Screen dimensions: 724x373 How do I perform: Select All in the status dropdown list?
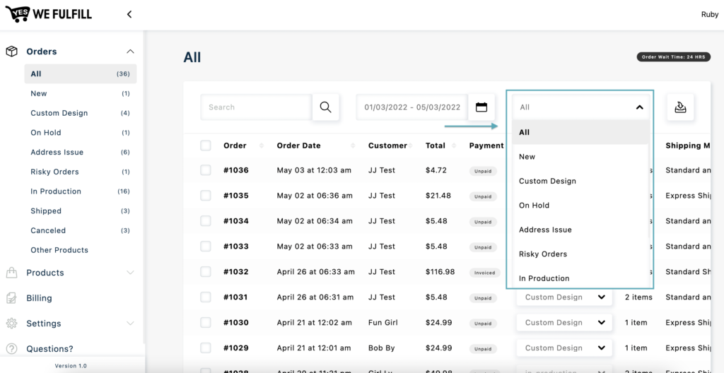click(x=580, y=133)
